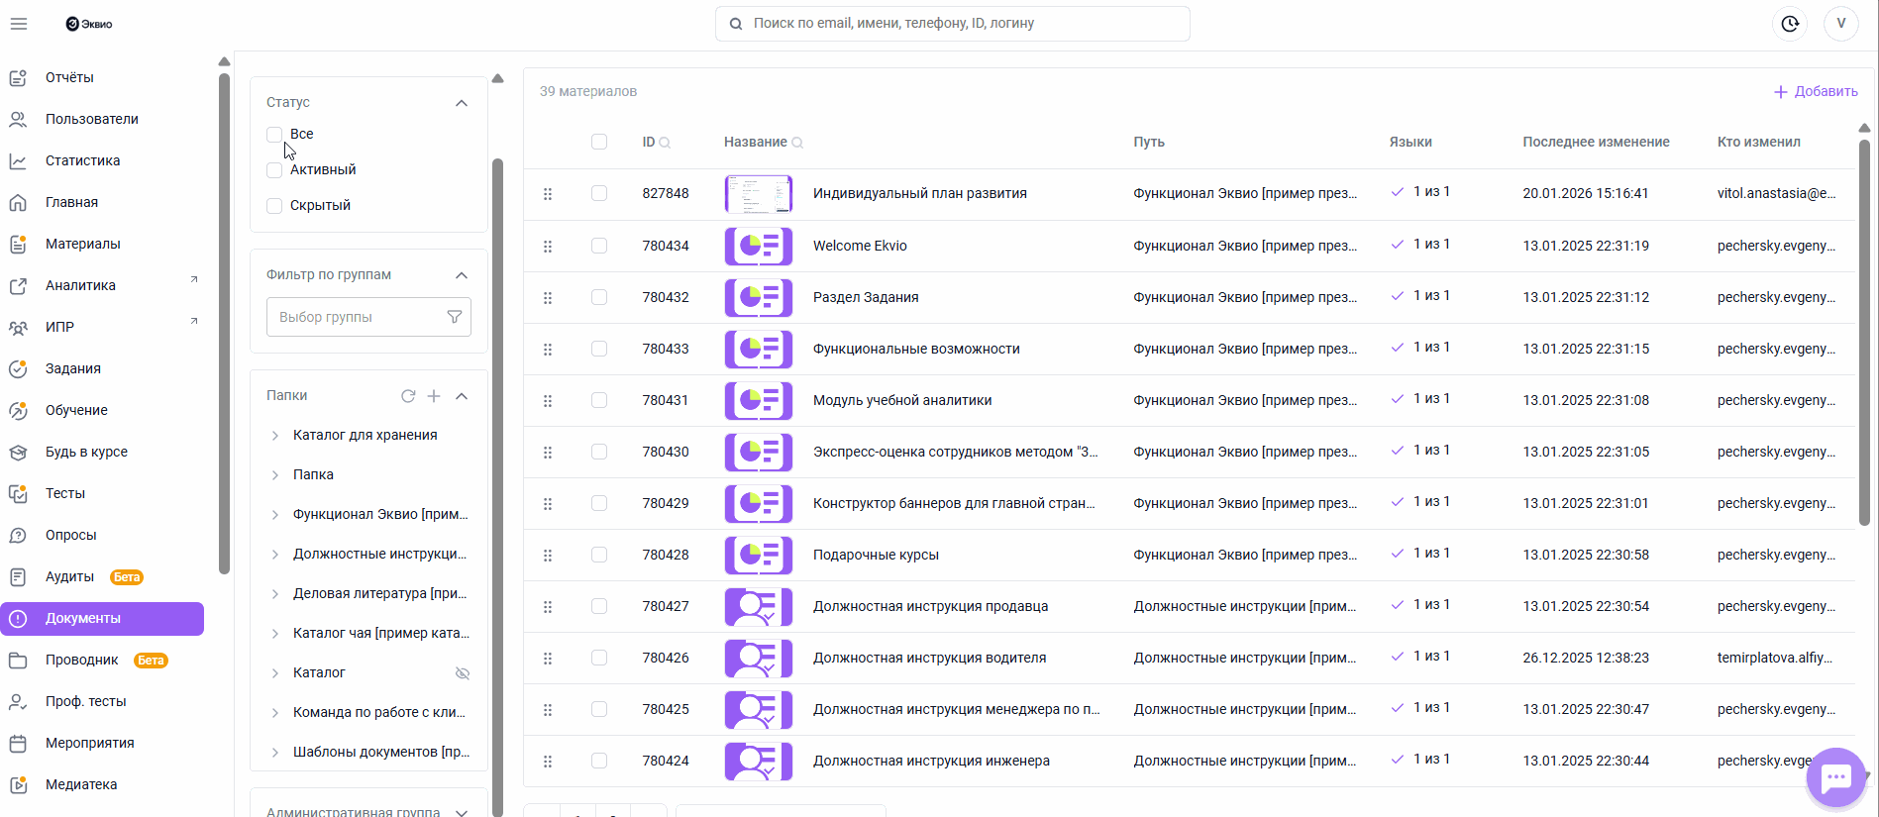Open the history clock icon in header
The image size is (1879, 817).
tap(1789, 24)
